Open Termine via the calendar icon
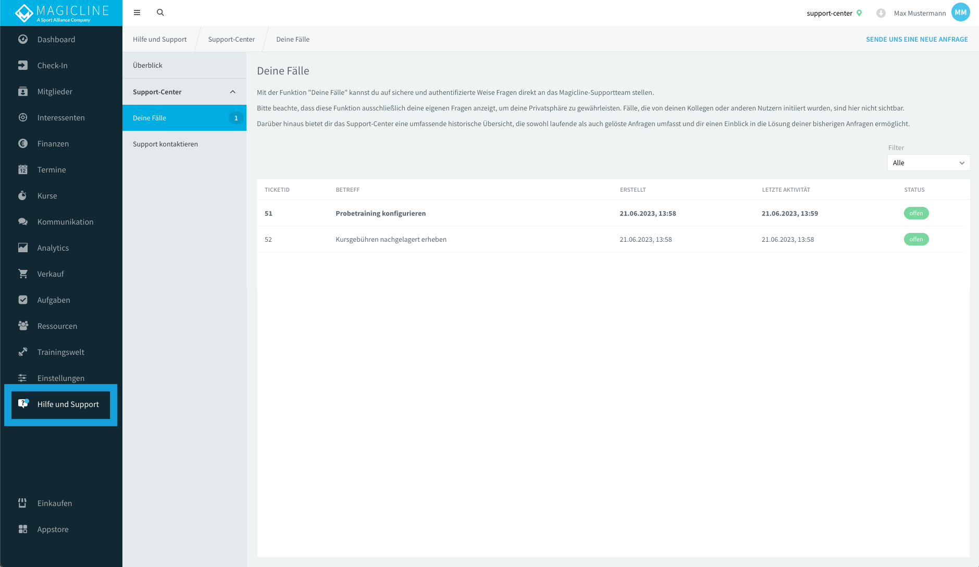 23,169
